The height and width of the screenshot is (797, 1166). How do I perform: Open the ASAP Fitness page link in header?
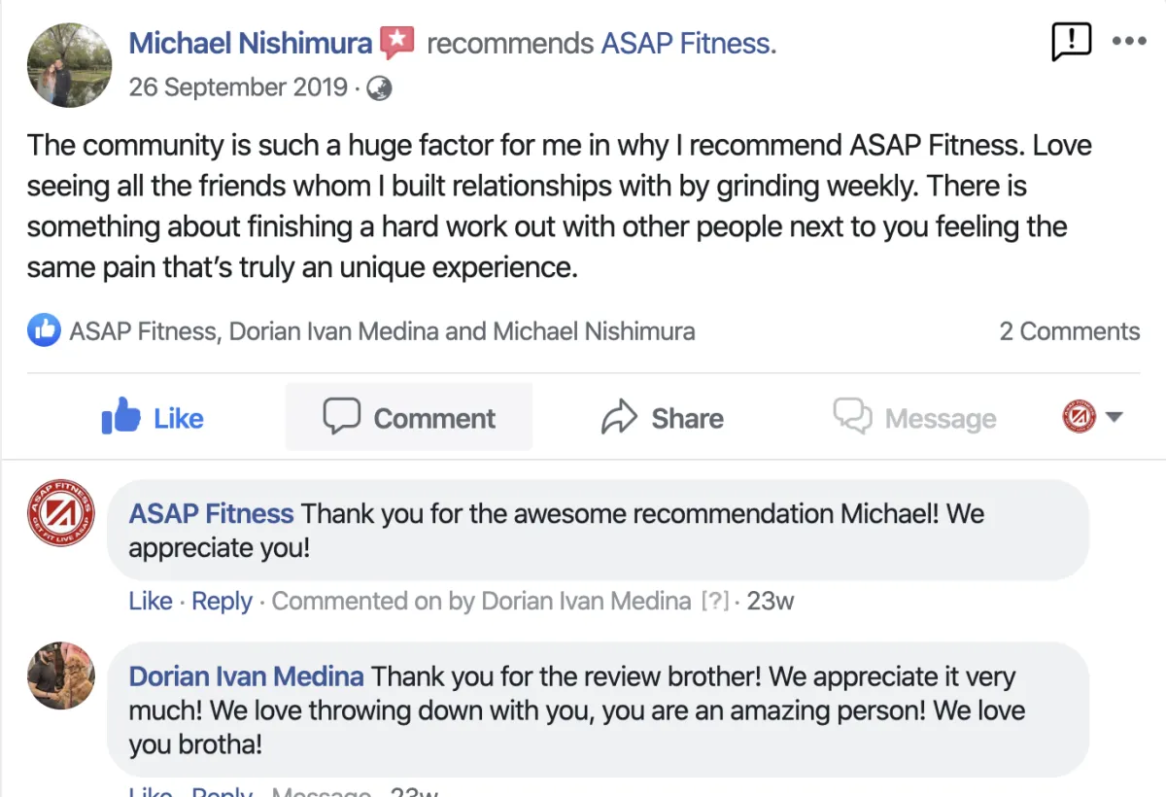click(688, 44)
